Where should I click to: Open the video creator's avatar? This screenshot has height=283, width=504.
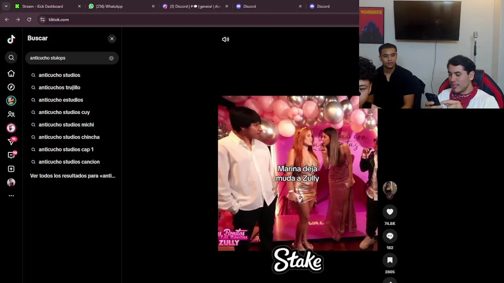click(390, 188)
